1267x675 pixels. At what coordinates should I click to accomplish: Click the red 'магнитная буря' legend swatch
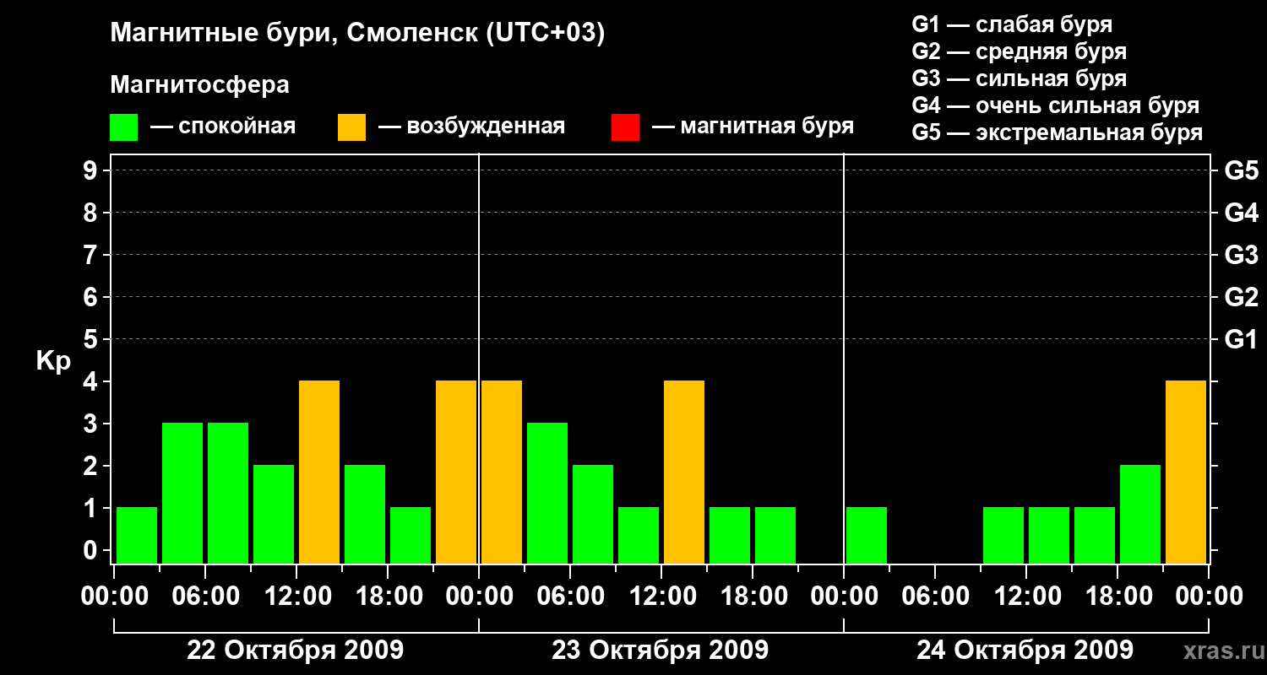pos(625,127)
